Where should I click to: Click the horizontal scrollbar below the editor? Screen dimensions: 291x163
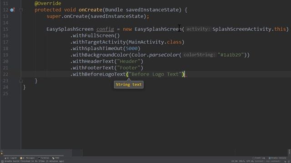(x=33, y=156)
